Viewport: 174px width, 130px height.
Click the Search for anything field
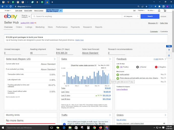pyautogui.click(x=77, y=16)
